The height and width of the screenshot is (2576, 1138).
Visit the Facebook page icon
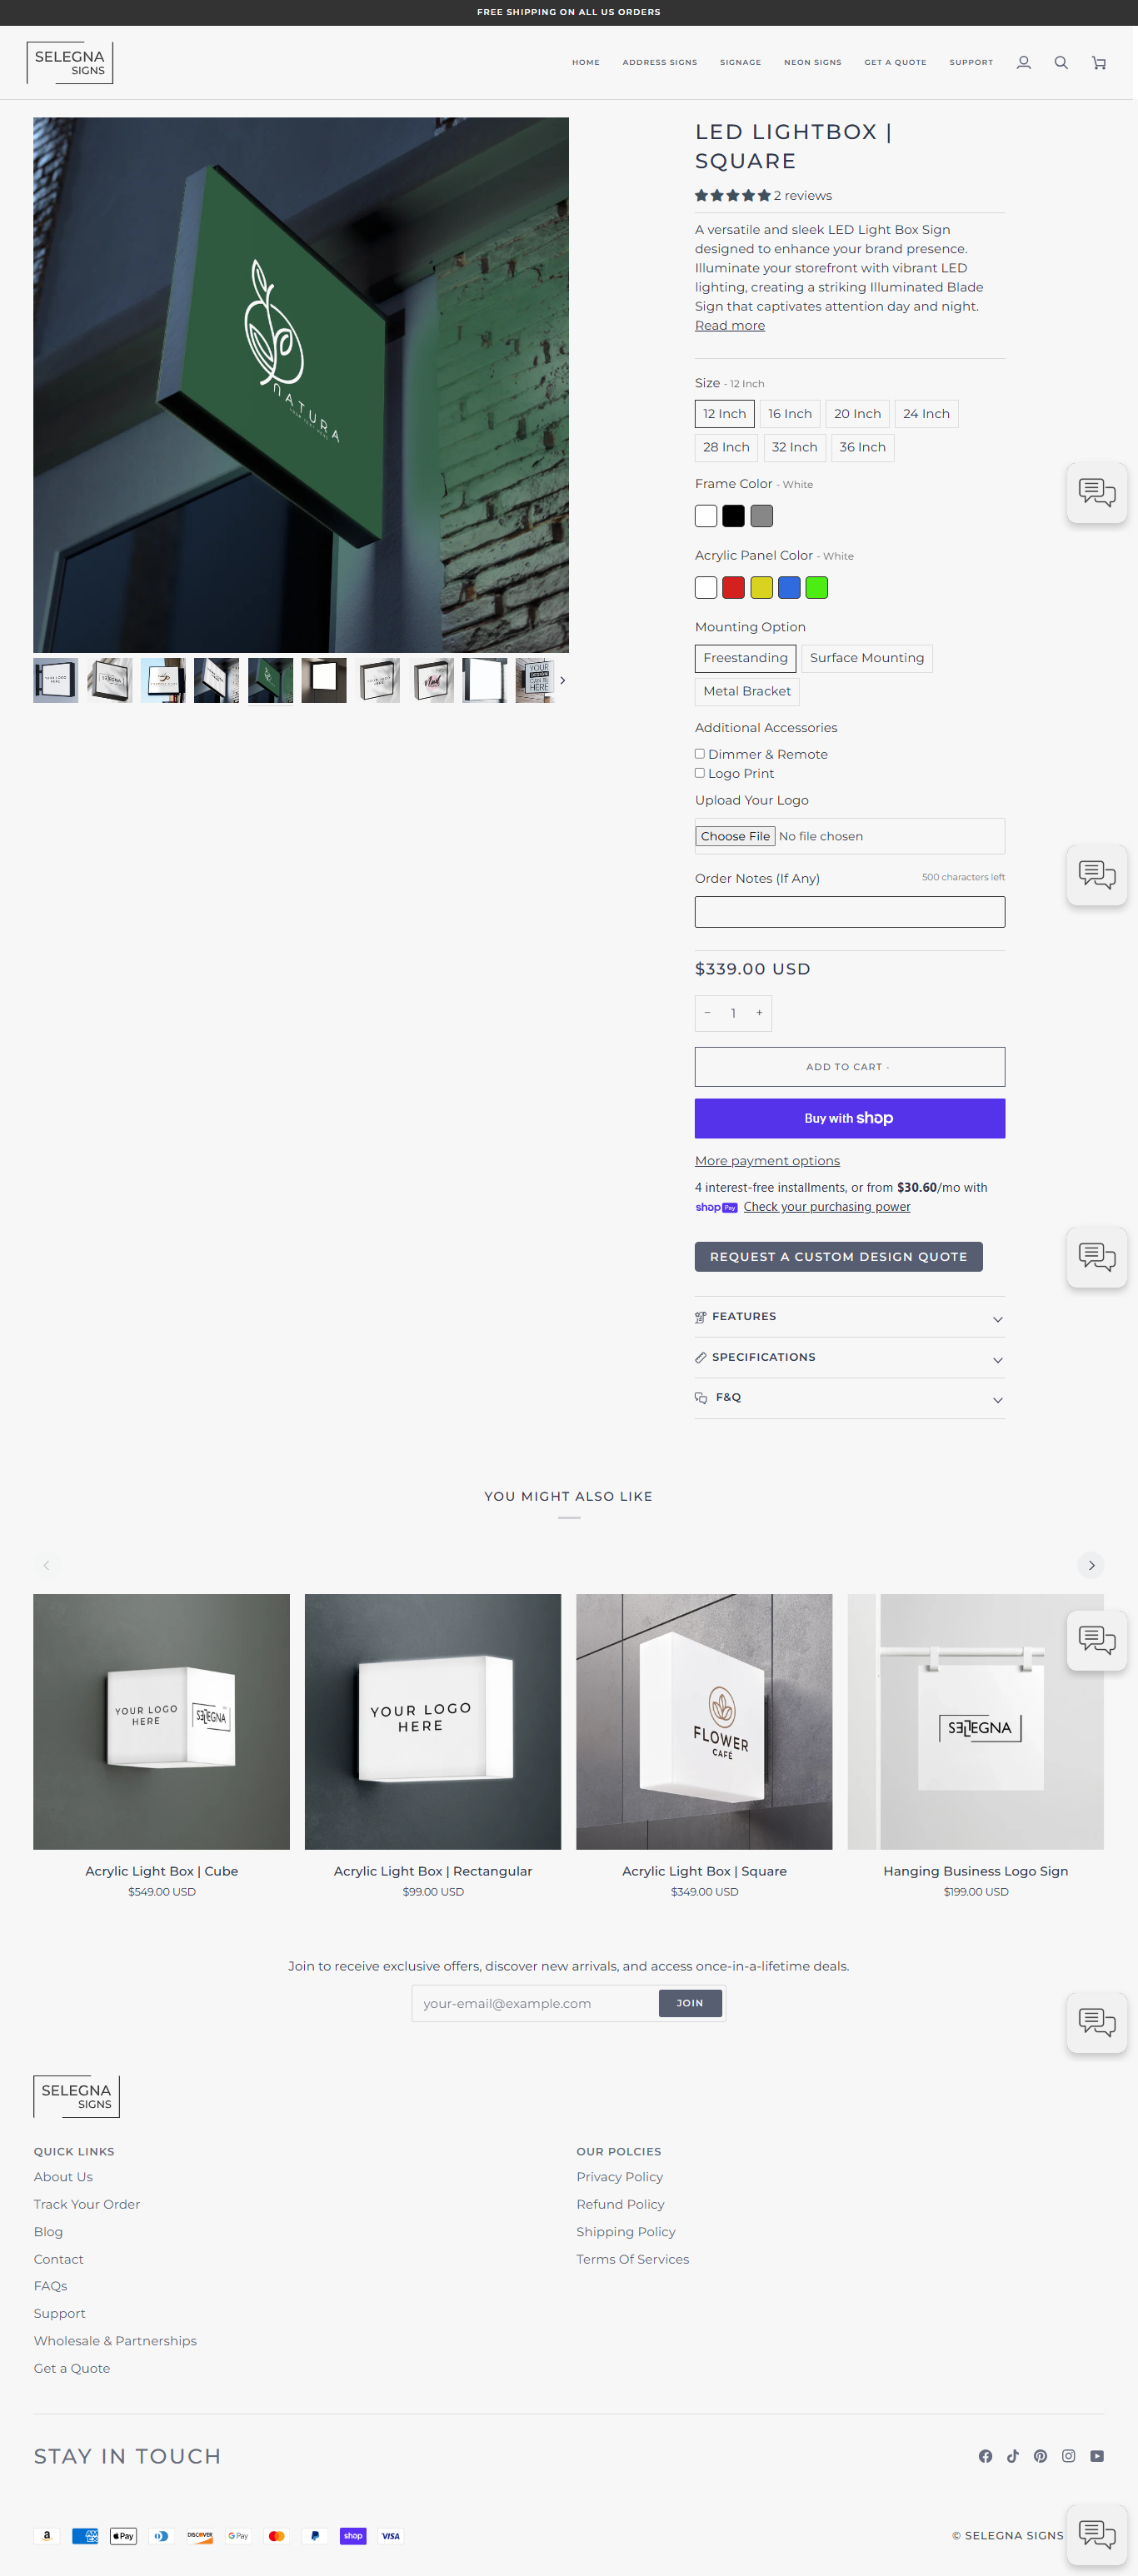tap(985, 2456)
